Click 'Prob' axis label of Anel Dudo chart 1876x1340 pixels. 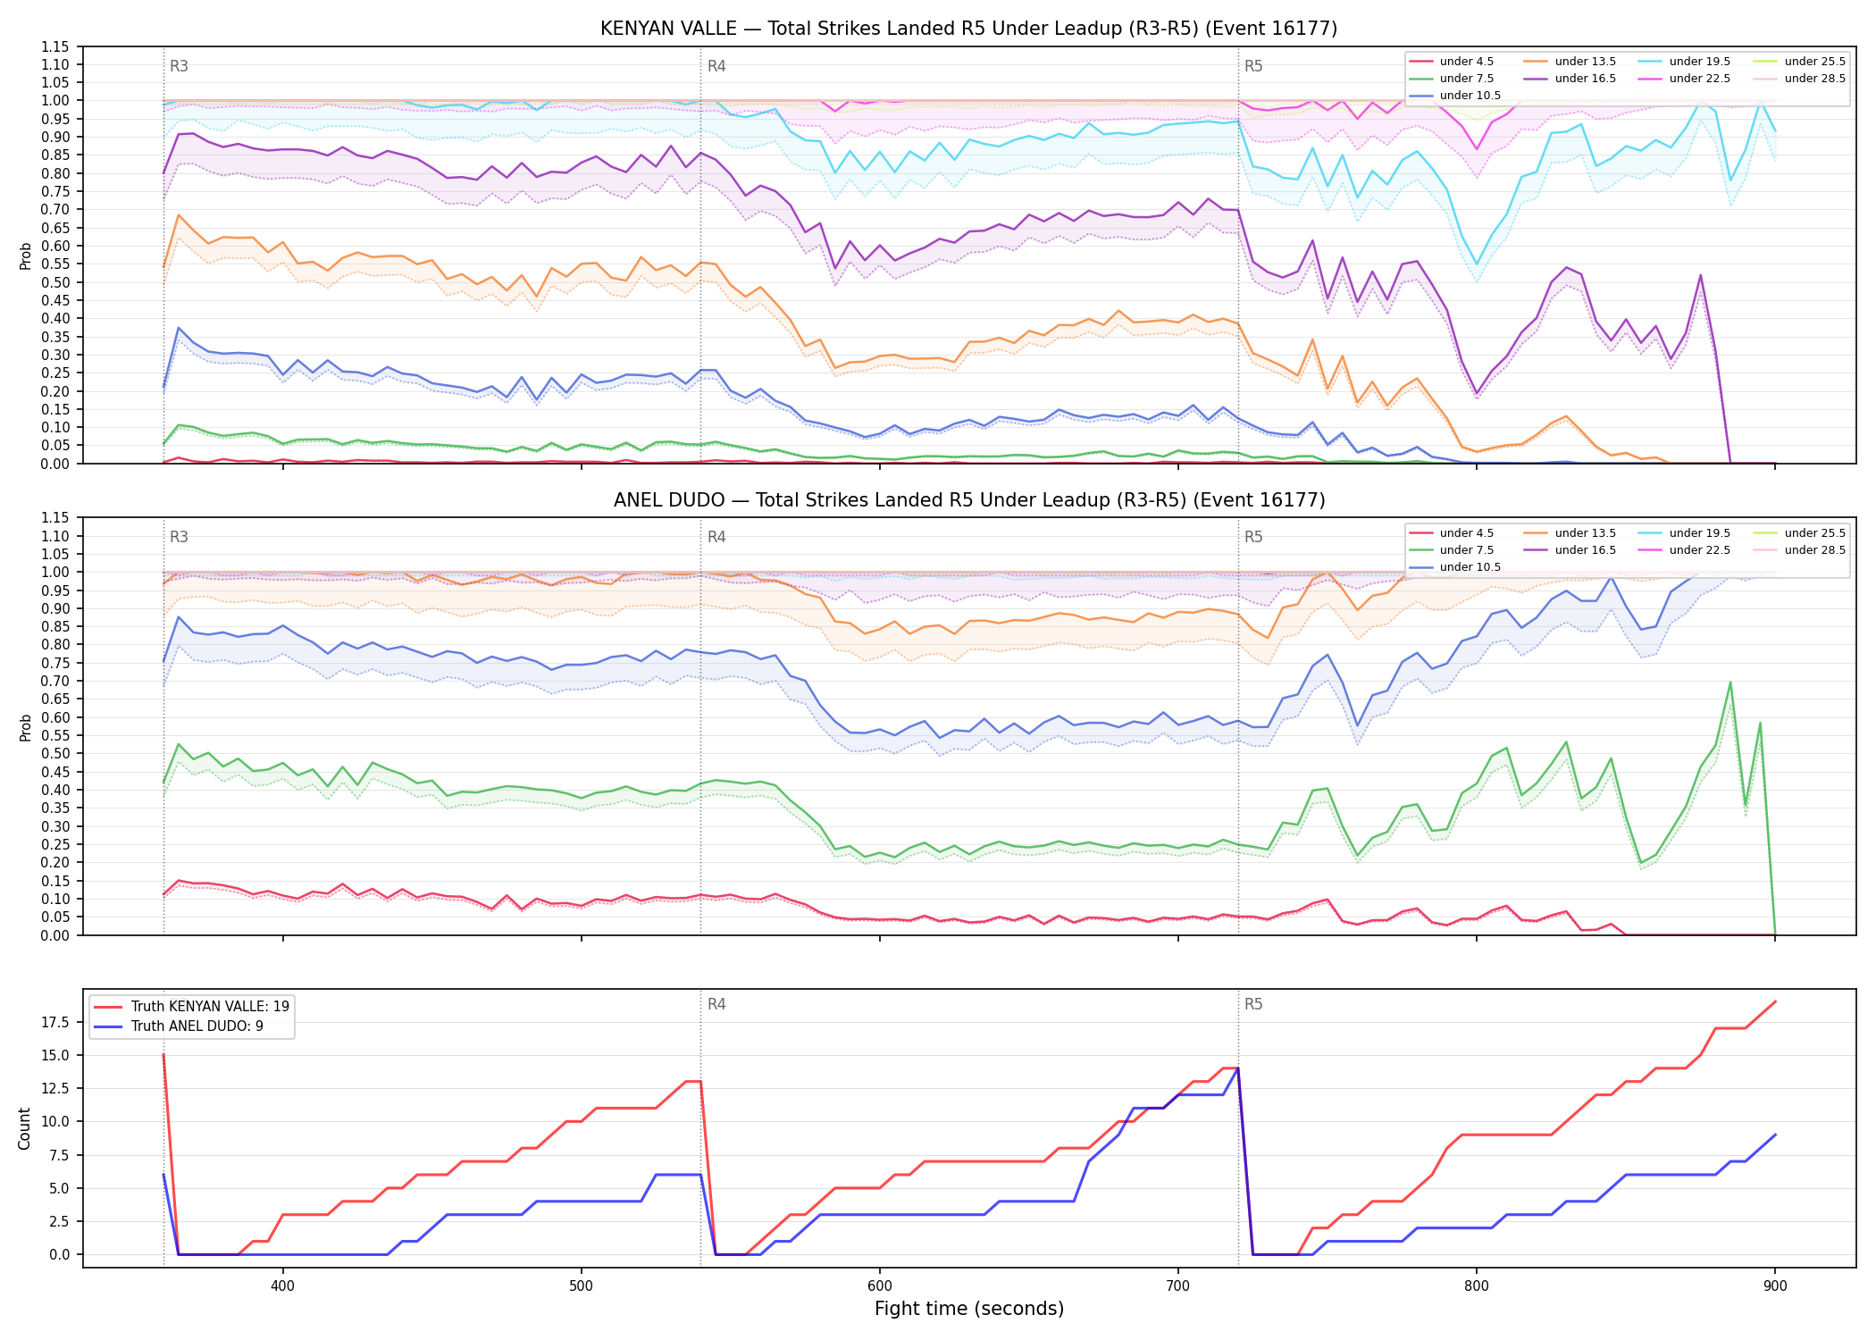point(25,727)
